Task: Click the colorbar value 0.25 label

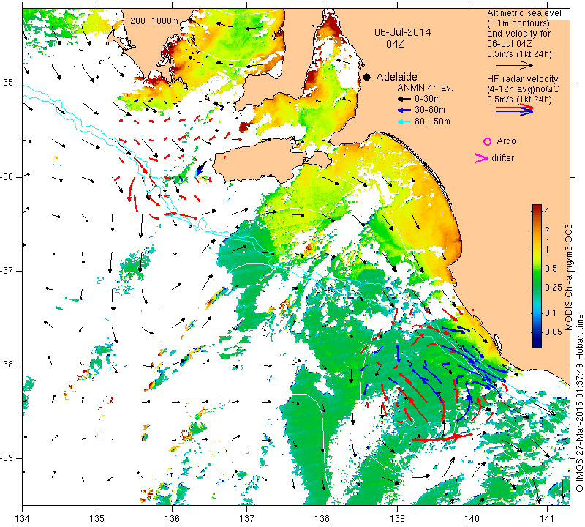Action: [x=554, y=287]
